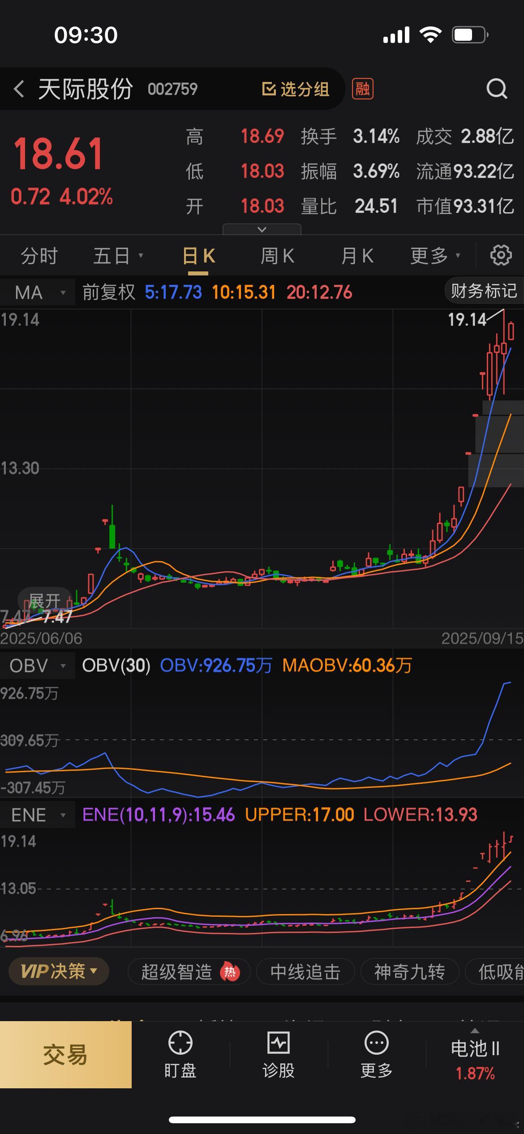Tap the cellular signal icon

396,34
